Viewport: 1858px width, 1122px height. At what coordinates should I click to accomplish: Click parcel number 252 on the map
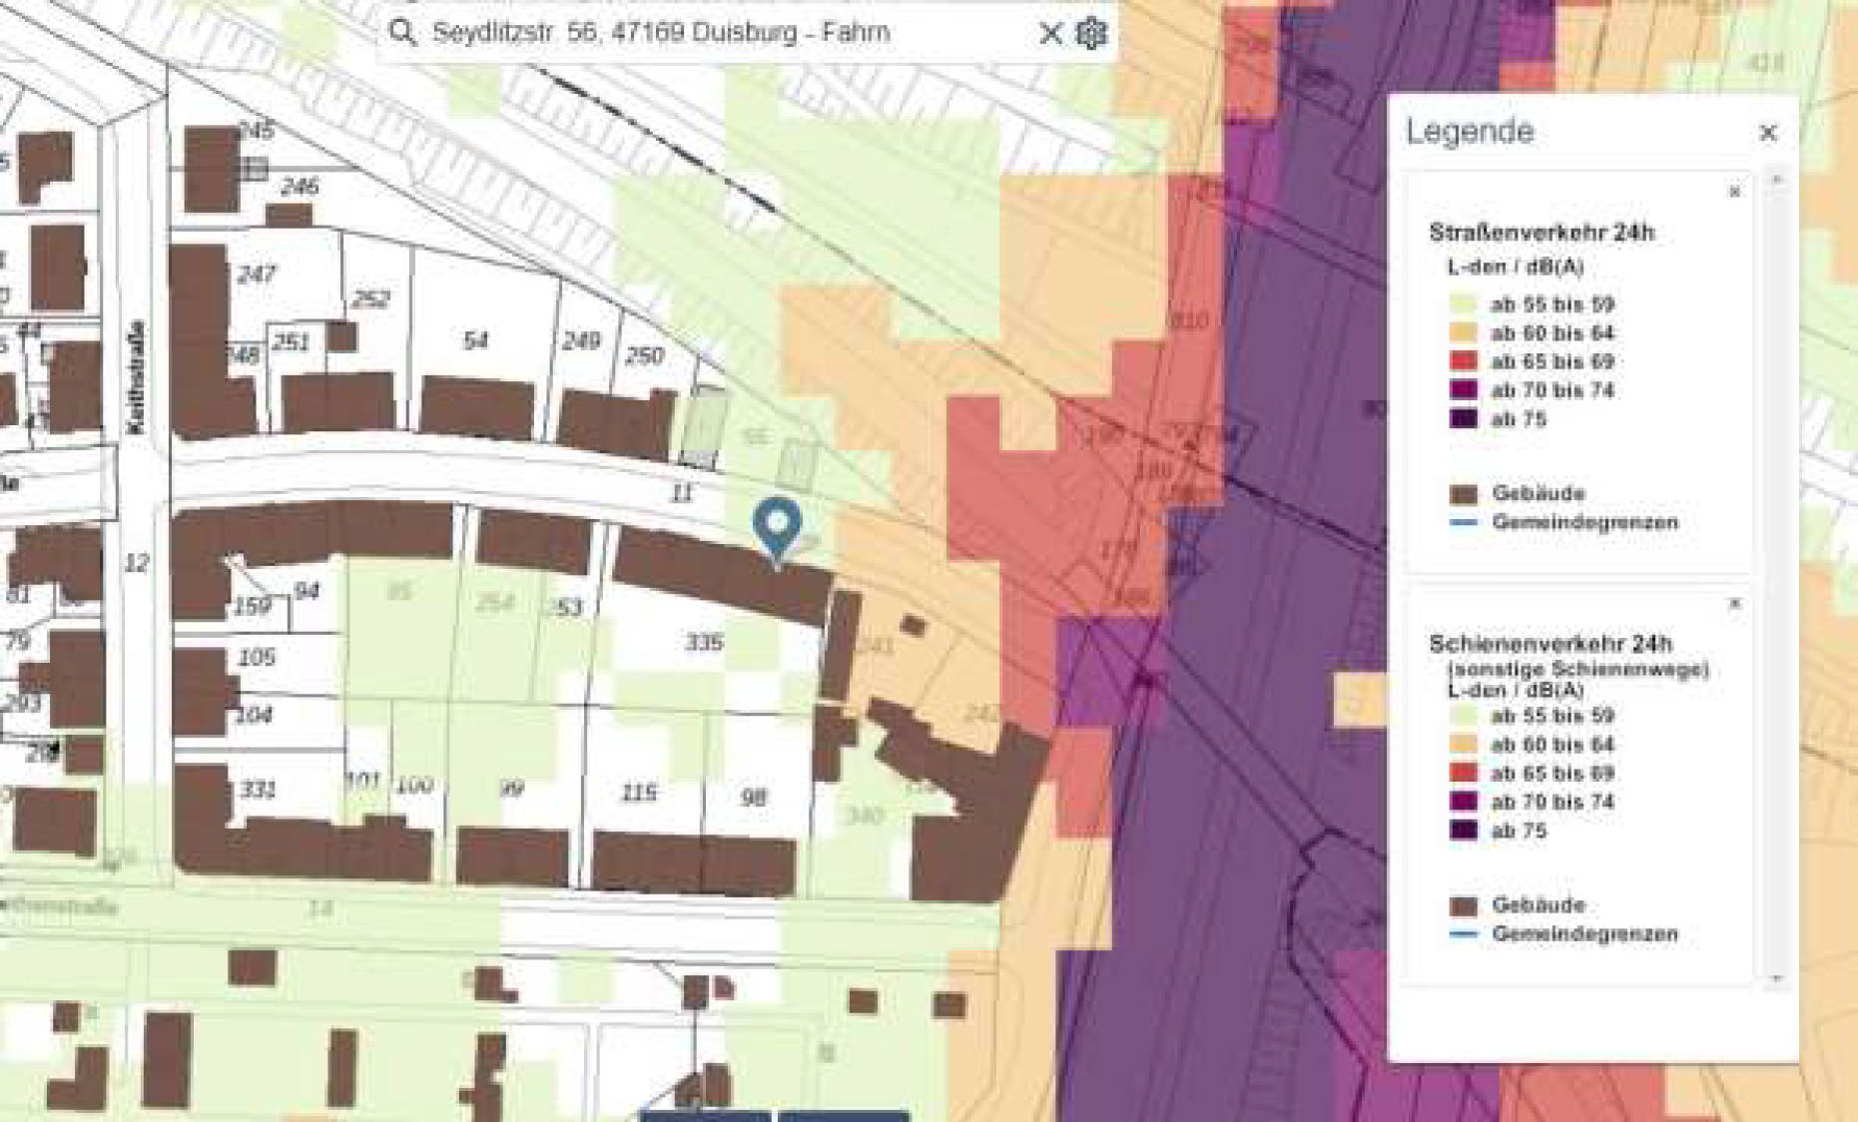(370, 300)
